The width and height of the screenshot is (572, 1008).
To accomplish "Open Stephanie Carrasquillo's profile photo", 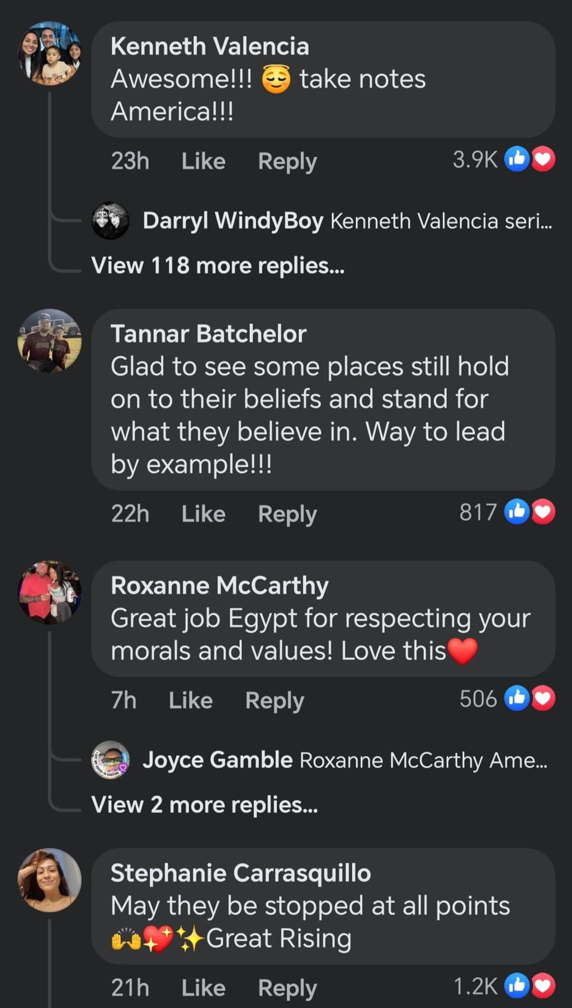I will point(50,880).
